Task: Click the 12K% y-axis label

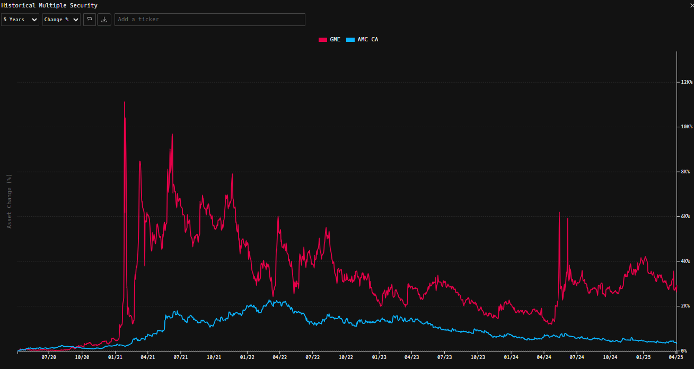Action: [686, 82]
